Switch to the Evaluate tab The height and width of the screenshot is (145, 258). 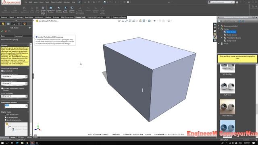coord(56,17)
